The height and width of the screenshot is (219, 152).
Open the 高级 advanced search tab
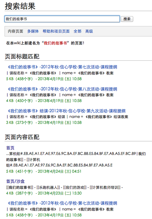click(89, 31)
